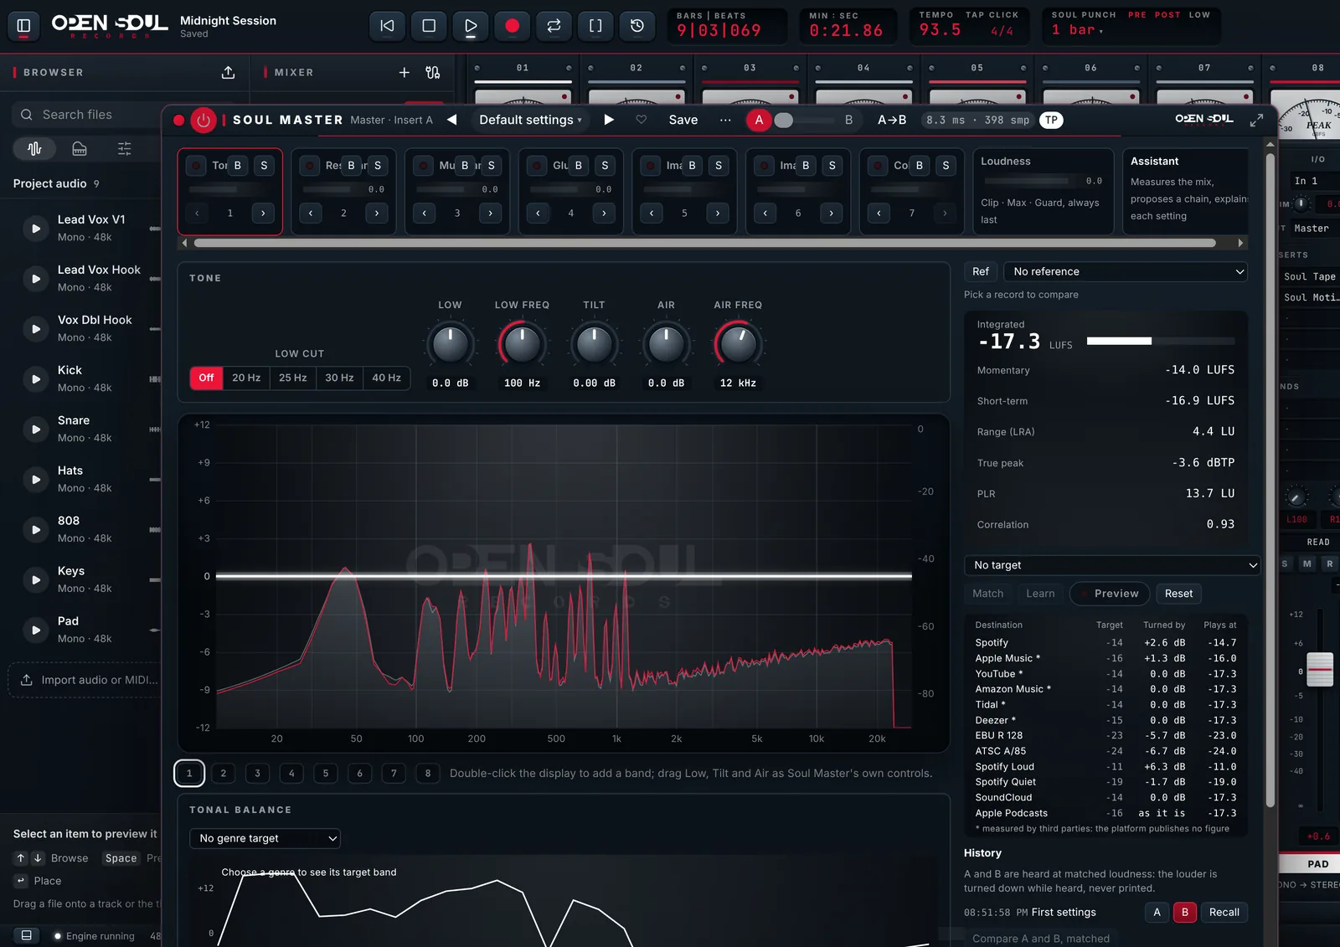Toggle the A/B comparison switch
This screenshot has width=1340, height=947.
coord(805,120)
